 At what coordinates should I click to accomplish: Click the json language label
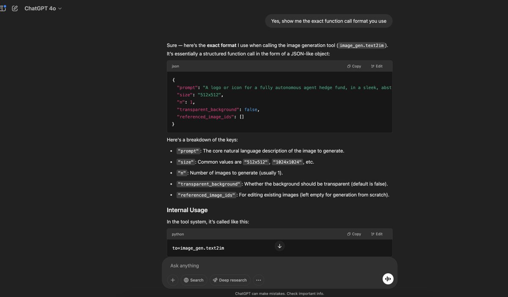175,66
